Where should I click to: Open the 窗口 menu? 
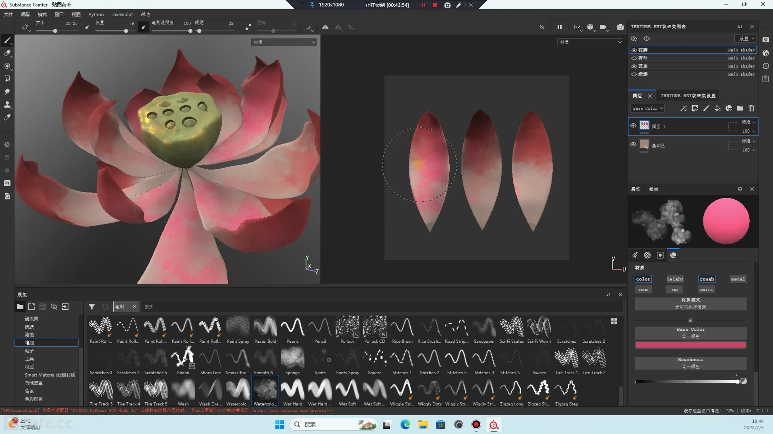pyautogui.click(x=59, y=14)
